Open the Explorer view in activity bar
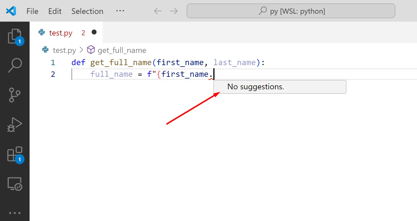417x221 pixels. click(15, 36)
